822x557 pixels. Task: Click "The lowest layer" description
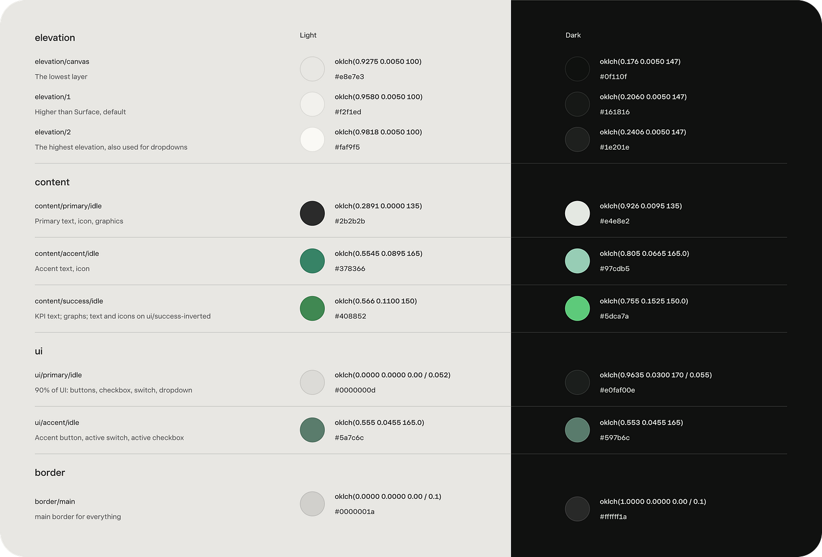click(61, 77)
